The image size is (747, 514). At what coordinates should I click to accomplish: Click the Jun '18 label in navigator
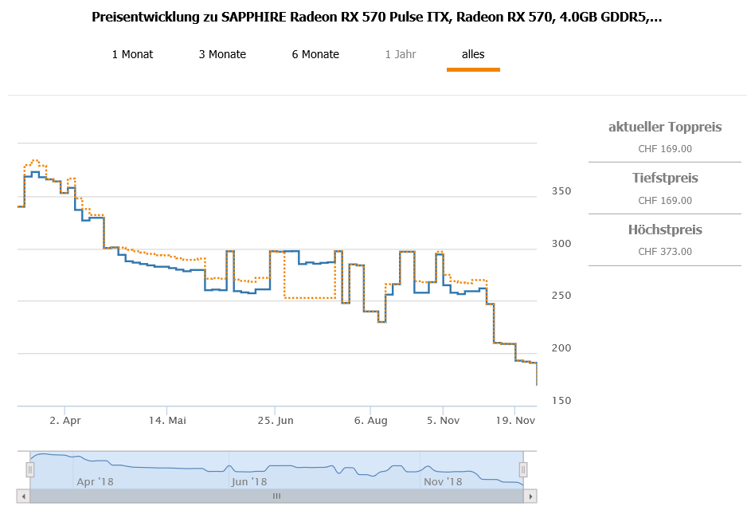(x=249, y=481)
